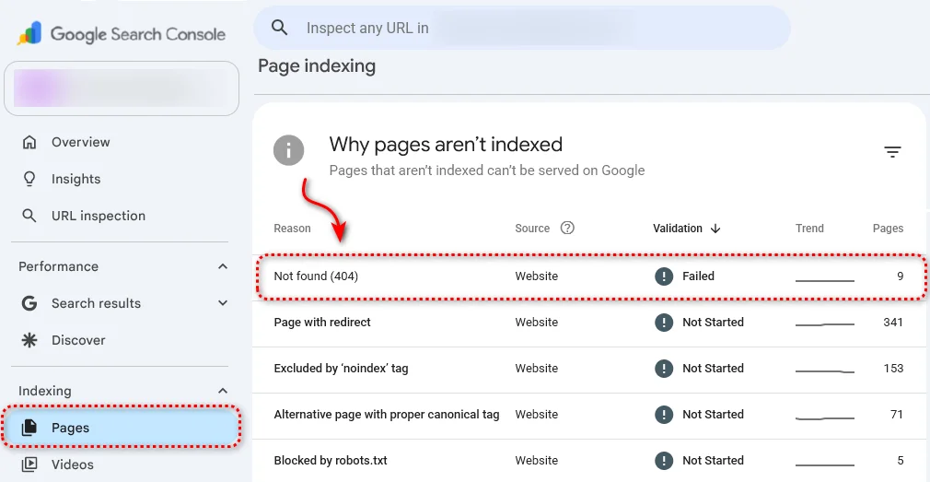The height and width of the screenshot is (482, 930).
Task: Click the search magnifier icon
Action: pyautogui.click(x=279, y=28)
